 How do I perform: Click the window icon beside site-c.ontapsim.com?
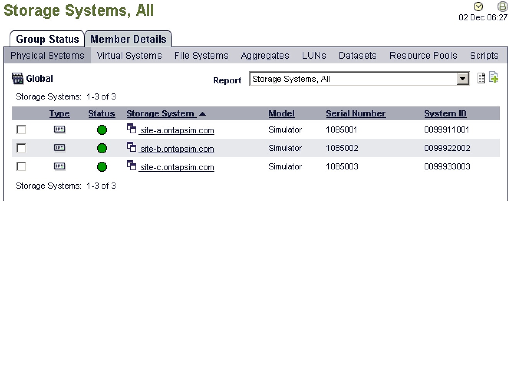coord(132,166)
